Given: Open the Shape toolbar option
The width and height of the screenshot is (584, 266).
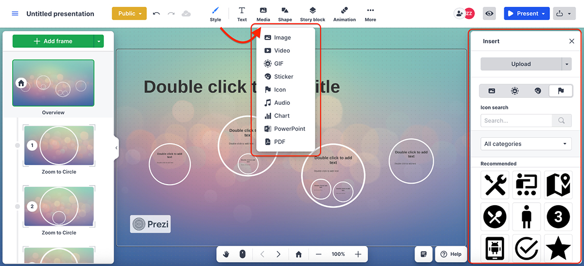Looking at the screenshot, I should [285, 14].
